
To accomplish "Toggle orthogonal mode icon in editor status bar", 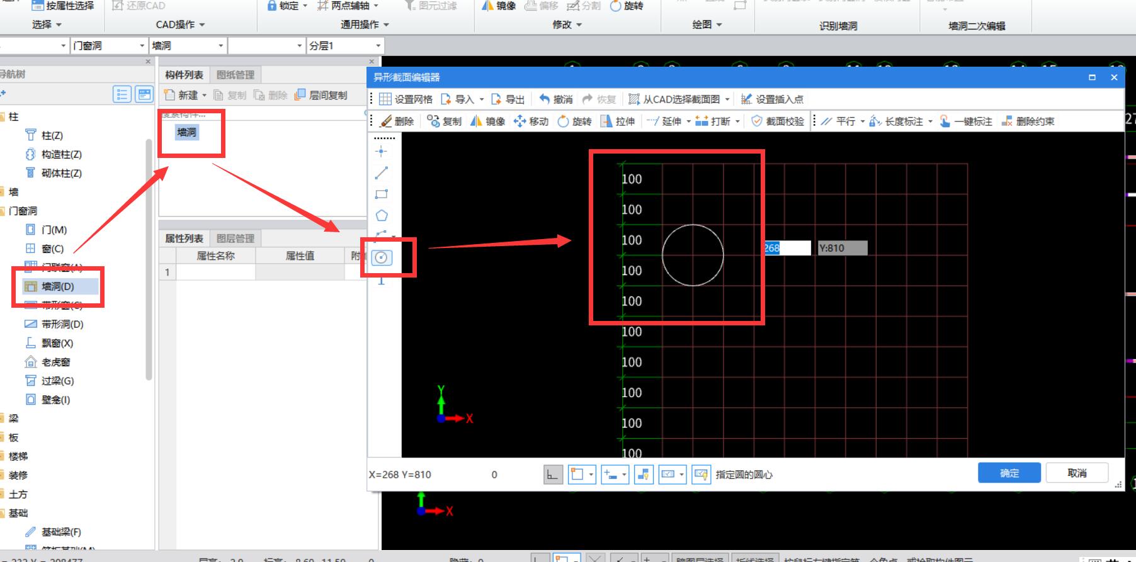I will tap(553, 475).
